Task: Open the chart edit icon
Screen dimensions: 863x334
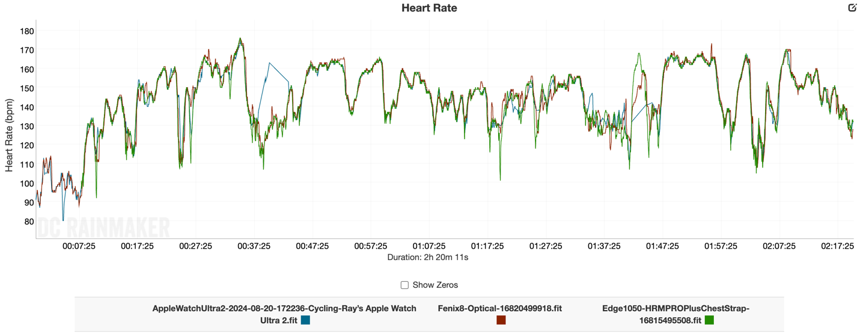Action: (x=852, y=8)
